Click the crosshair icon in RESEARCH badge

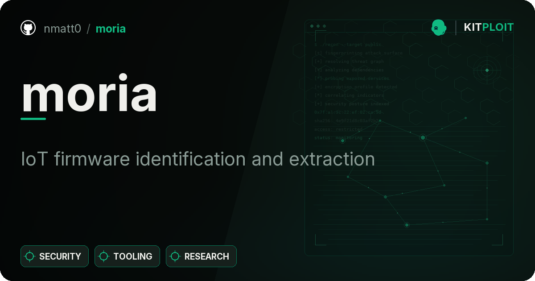175,256
